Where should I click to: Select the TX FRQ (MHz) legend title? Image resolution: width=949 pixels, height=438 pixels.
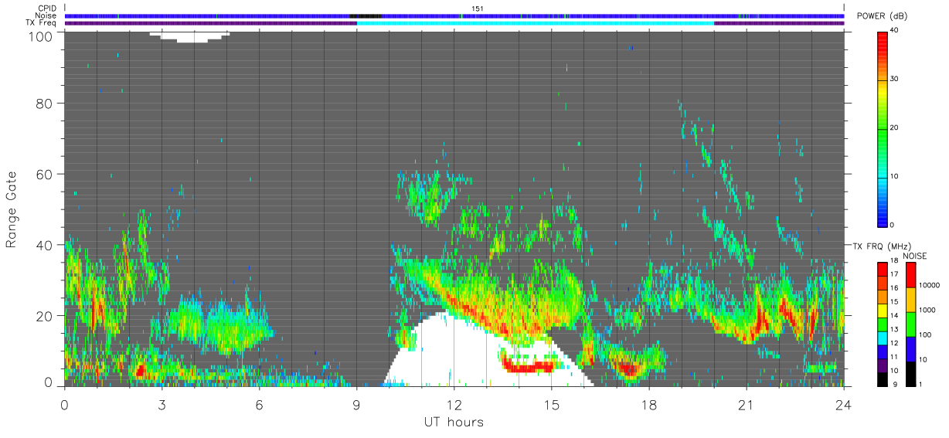(x=882, y=246)
